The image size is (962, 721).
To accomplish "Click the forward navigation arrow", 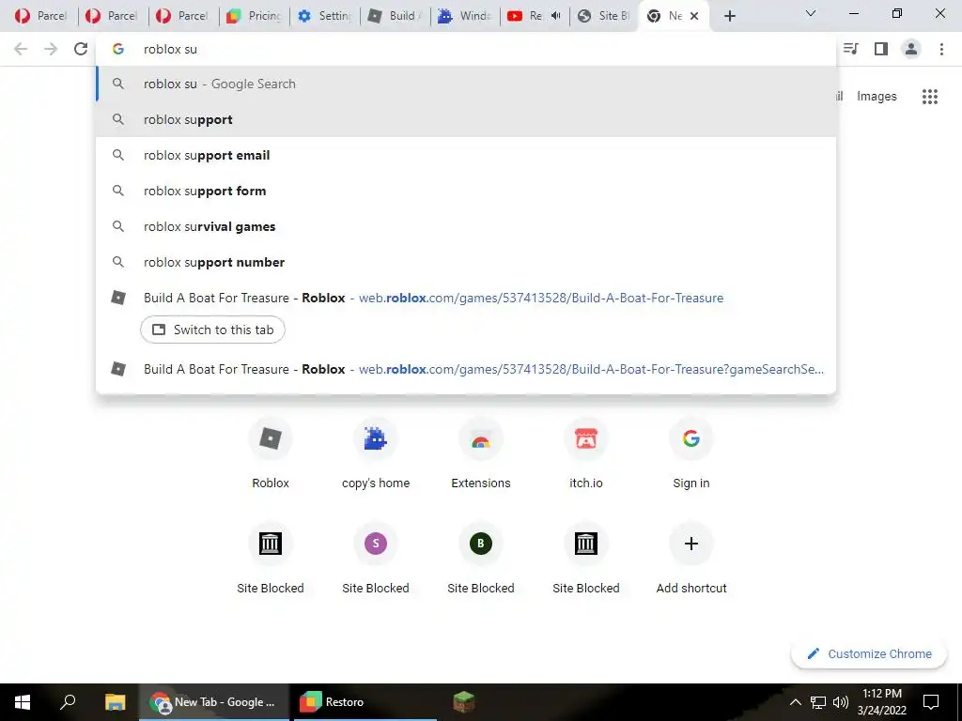I will [51, 49].
